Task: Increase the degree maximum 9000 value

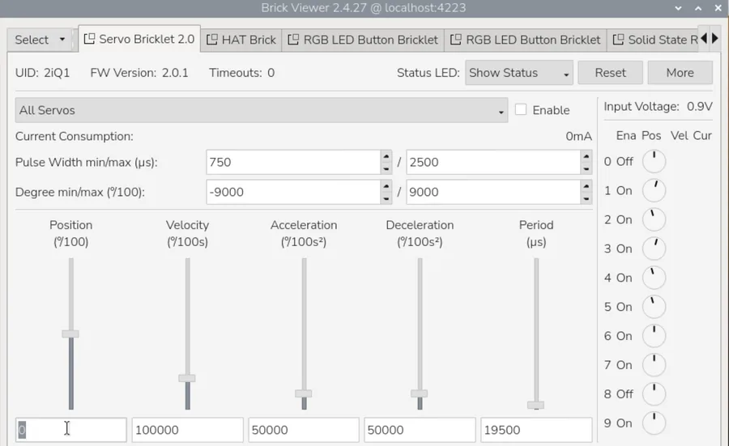Action: click(586, 186)
